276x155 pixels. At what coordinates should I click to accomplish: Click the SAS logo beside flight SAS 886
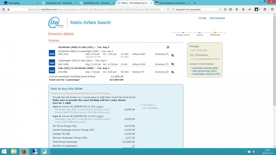coord(52,70)
